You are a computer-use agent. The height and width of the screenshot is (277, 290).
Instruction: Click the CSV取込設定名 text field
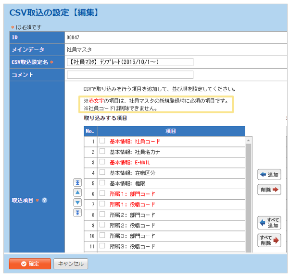130,62
